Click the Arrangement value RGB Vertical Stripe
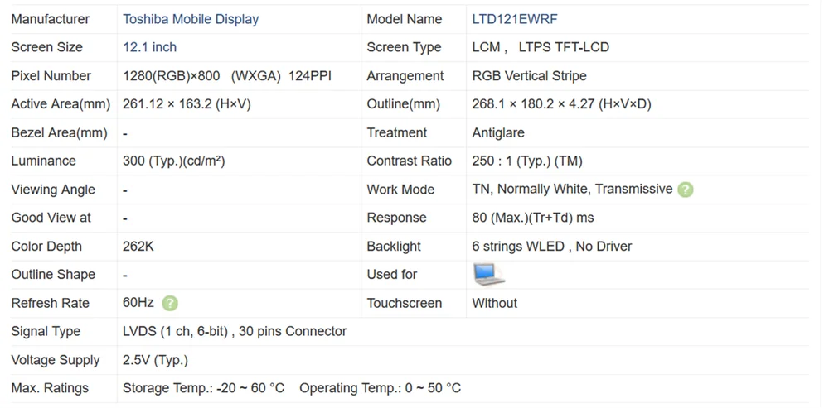The width and height of the screenshot is (829, 408). point(529,76)
